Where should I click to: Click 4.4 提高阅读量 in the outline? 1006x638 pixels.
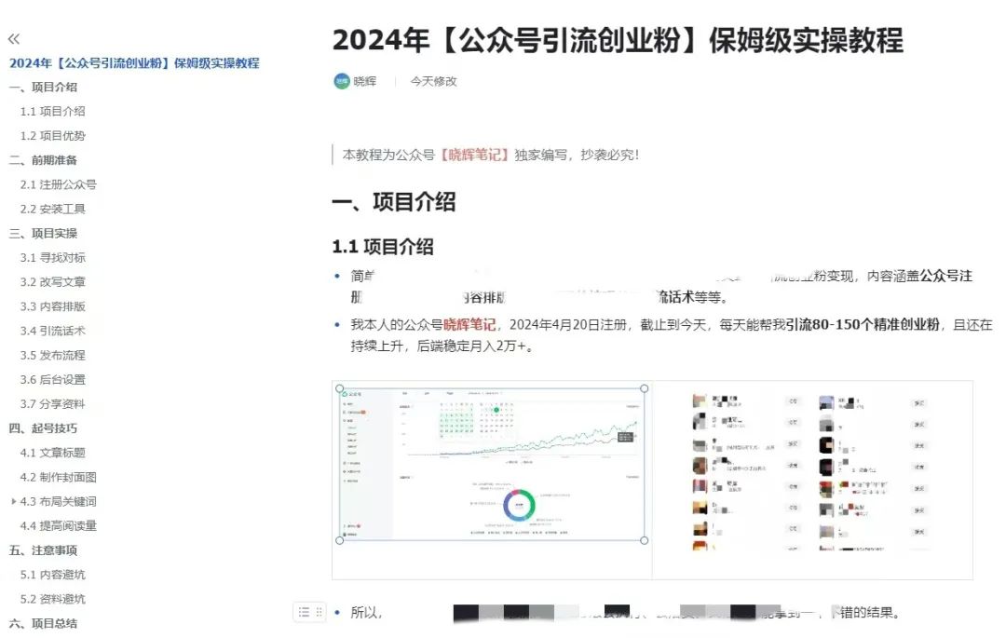54,524
